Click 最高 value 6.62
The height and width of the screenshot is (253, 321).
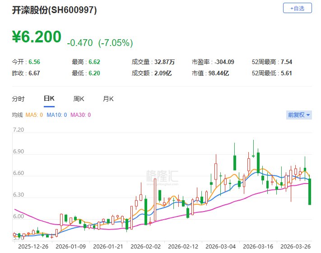pos(94,62)
